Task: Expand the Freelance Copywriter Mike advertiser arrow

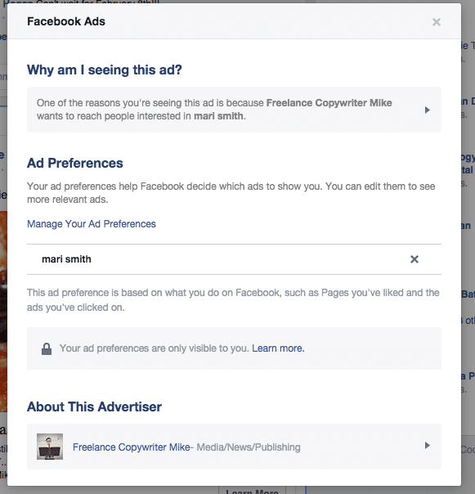Action: point(427,445)
